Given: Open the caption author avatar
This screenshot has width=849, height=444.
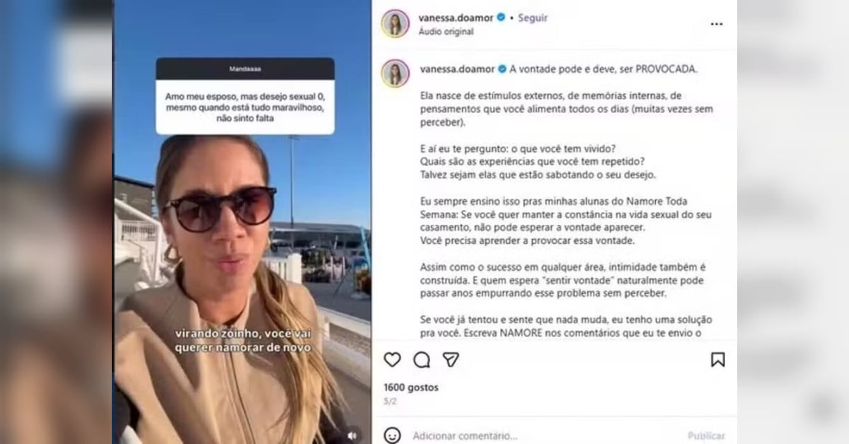Looking at the screenshot, I should (x=395, y=73).
